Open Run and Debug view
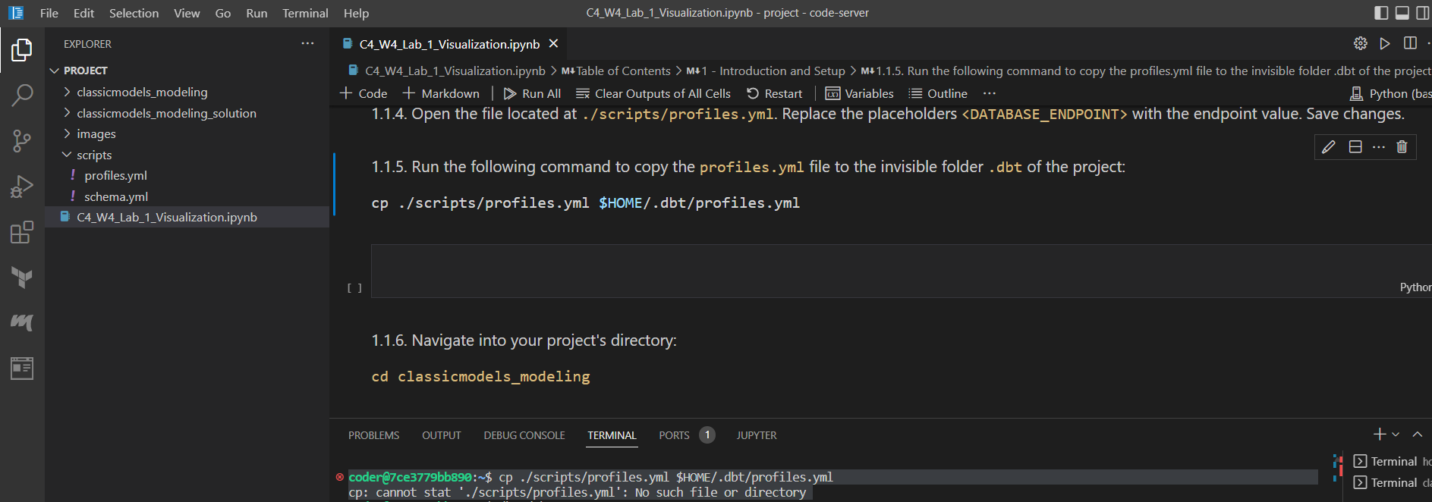The height and width of the screenshot is (502, 1432). tap(22, 187)
